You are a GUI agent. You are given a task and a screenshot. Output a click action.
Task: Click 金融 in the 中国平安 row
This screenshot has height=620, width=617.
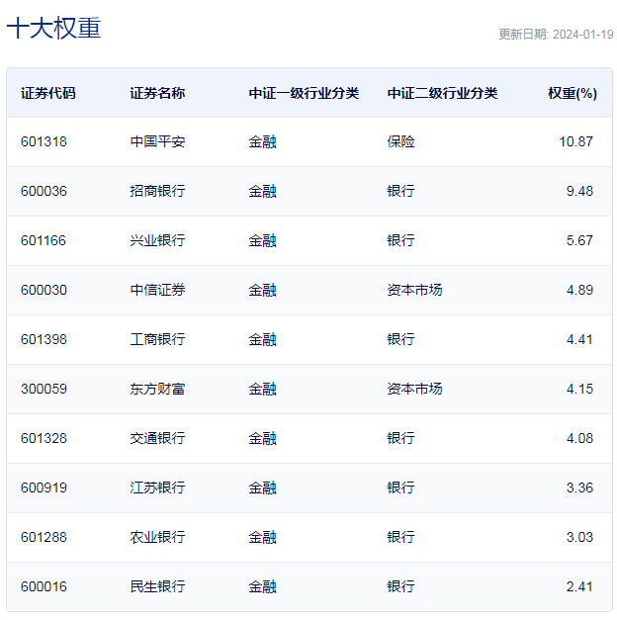(x=262, y=141)
